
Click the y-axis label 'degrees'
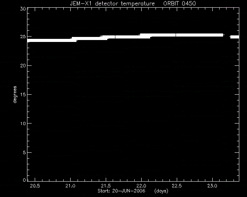[x=15, y=95]
